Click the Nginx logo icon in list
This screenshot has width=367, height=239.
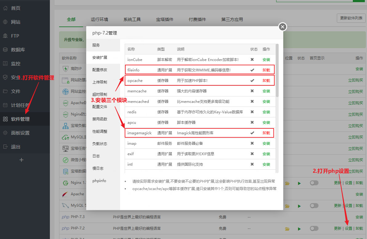(x=65, y=183)
